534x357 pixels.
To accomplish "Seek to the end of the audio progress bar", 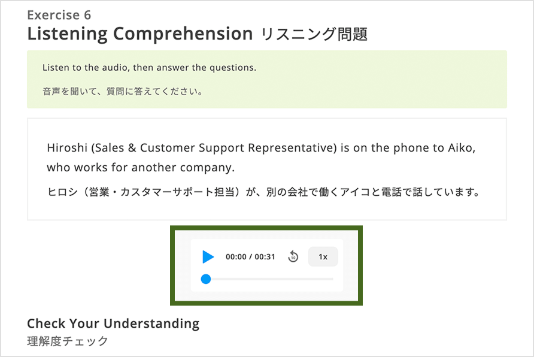I will click(332, 279).
